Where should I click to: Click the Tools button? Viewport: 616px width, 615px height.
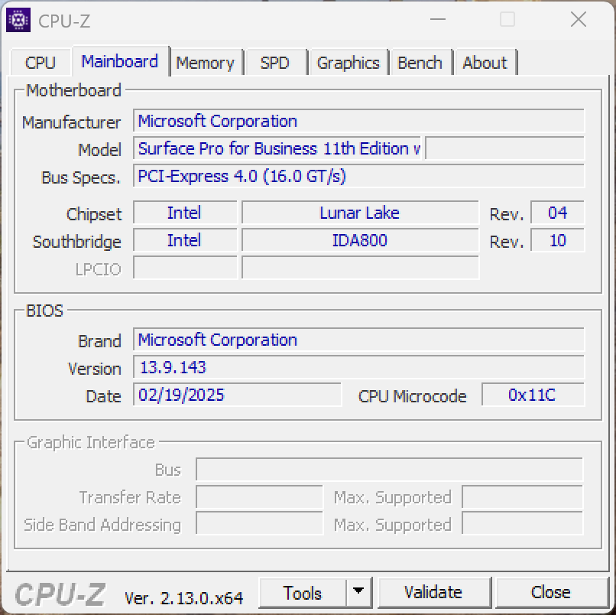[x=303, y=593]
